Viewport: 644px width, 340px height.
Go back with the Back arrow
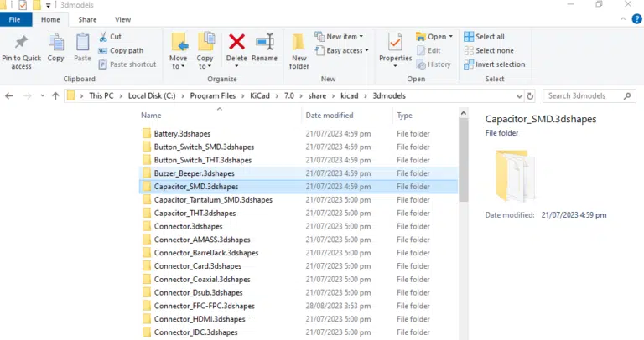(x=9, y=96)
